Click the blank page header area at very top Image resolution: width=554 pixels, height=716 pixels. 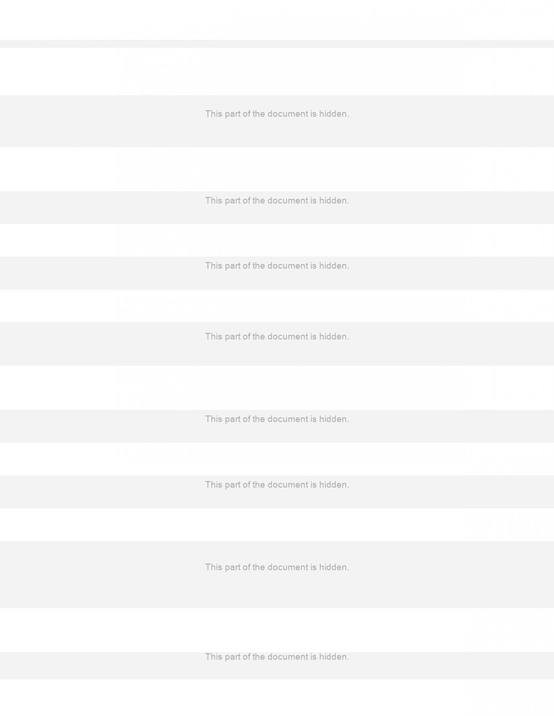pos(277,20)
